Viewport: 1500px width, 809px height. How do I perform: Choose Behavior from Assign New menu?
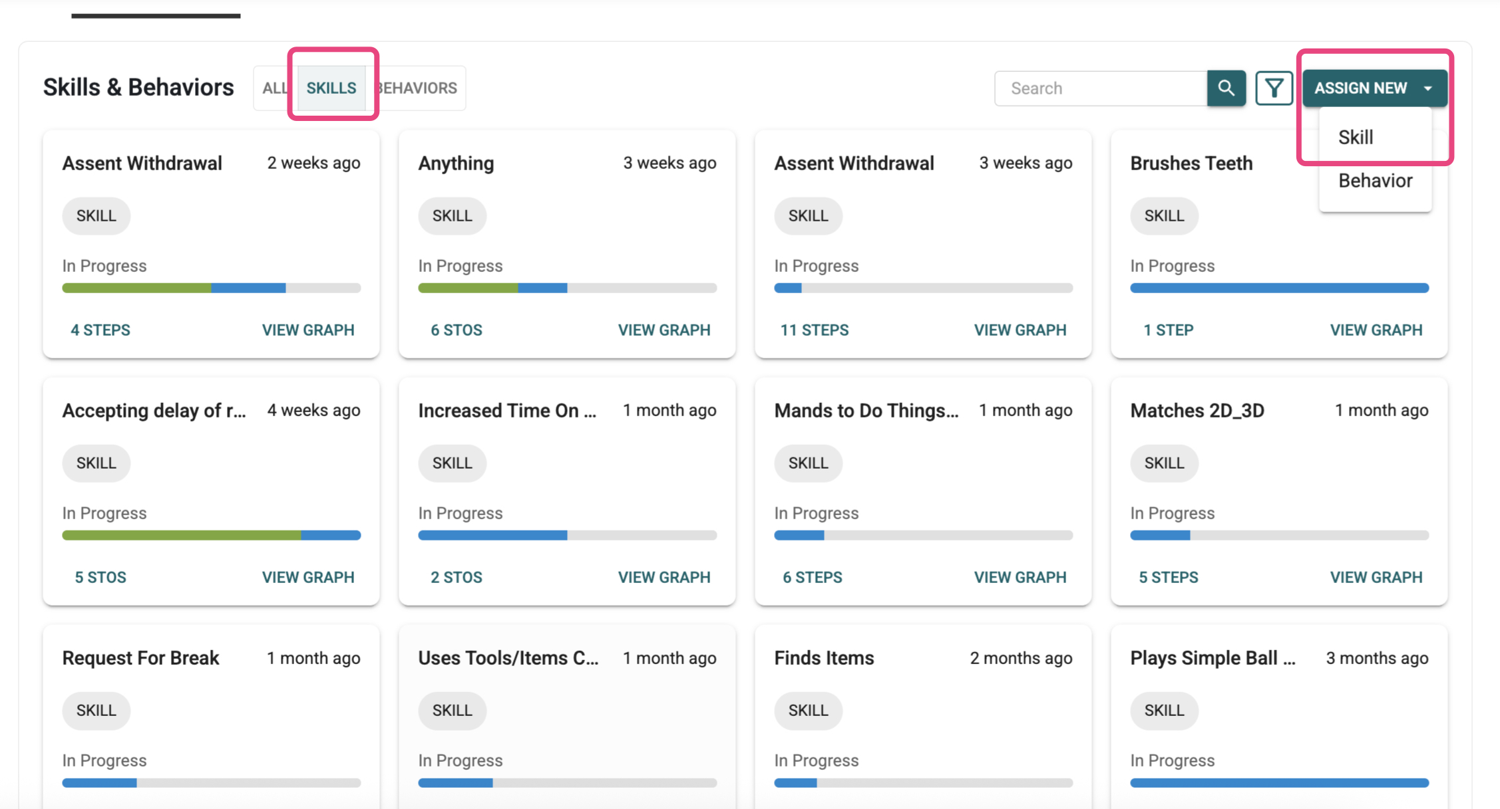tap(1375, 181)
